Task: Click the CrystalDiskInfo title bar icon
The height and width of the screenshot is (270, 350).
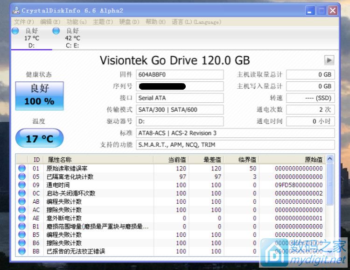Action: pyautogui.click(x=16, y=10)
